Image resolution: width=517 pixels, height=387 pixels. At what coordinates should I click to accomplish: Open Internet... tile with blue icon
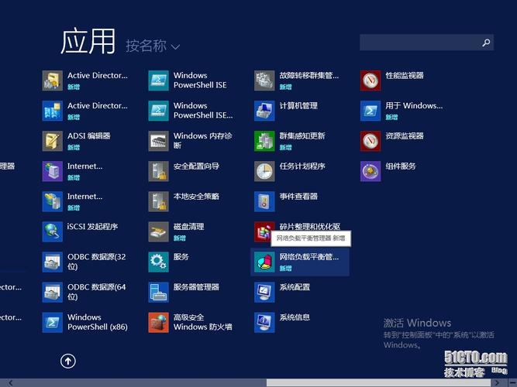coord(73,201)
